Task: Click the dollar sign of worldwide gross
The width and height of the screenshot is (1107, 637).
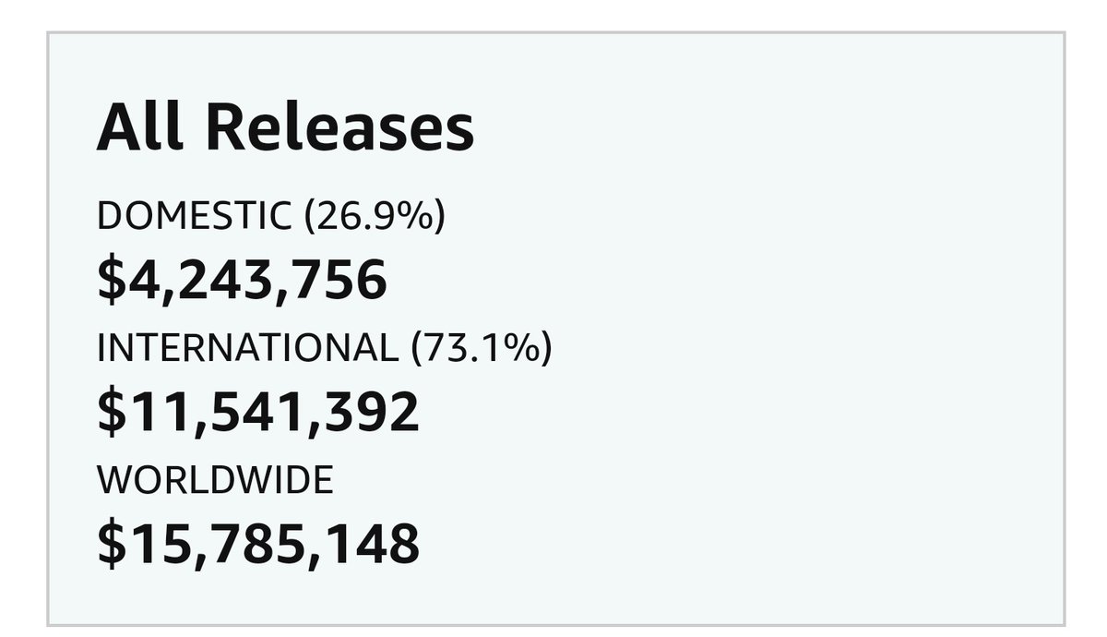Action: click(x=110, y=544)
